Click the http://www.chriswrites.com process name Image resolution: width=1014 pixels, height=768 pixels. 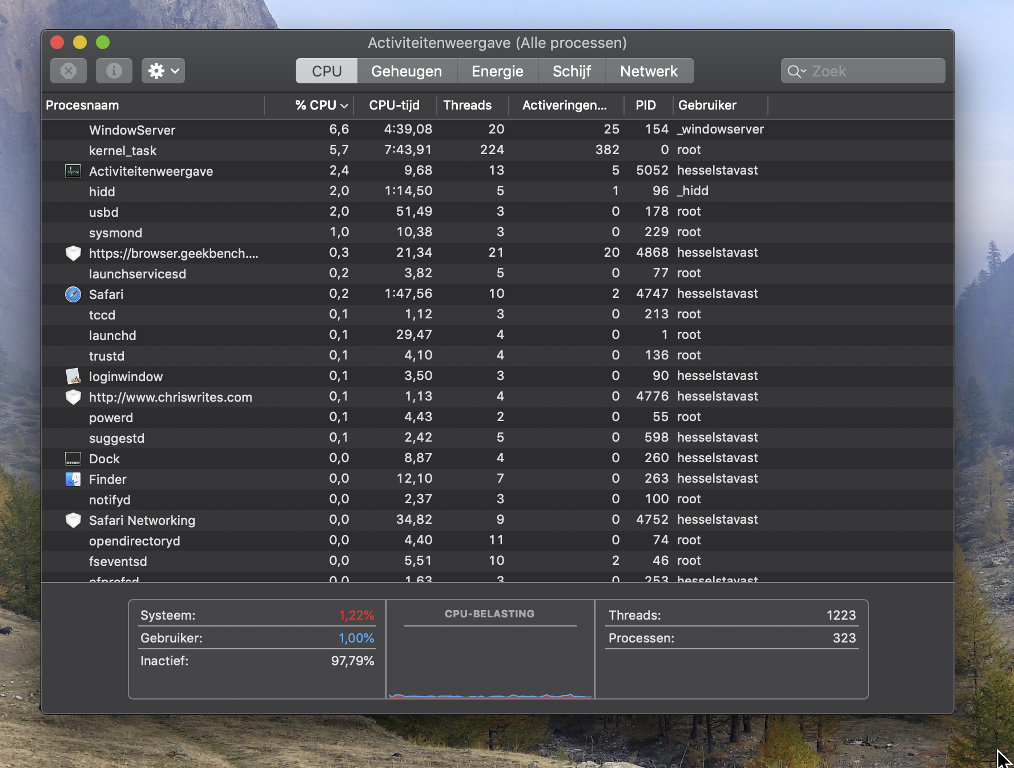[170, 397]
